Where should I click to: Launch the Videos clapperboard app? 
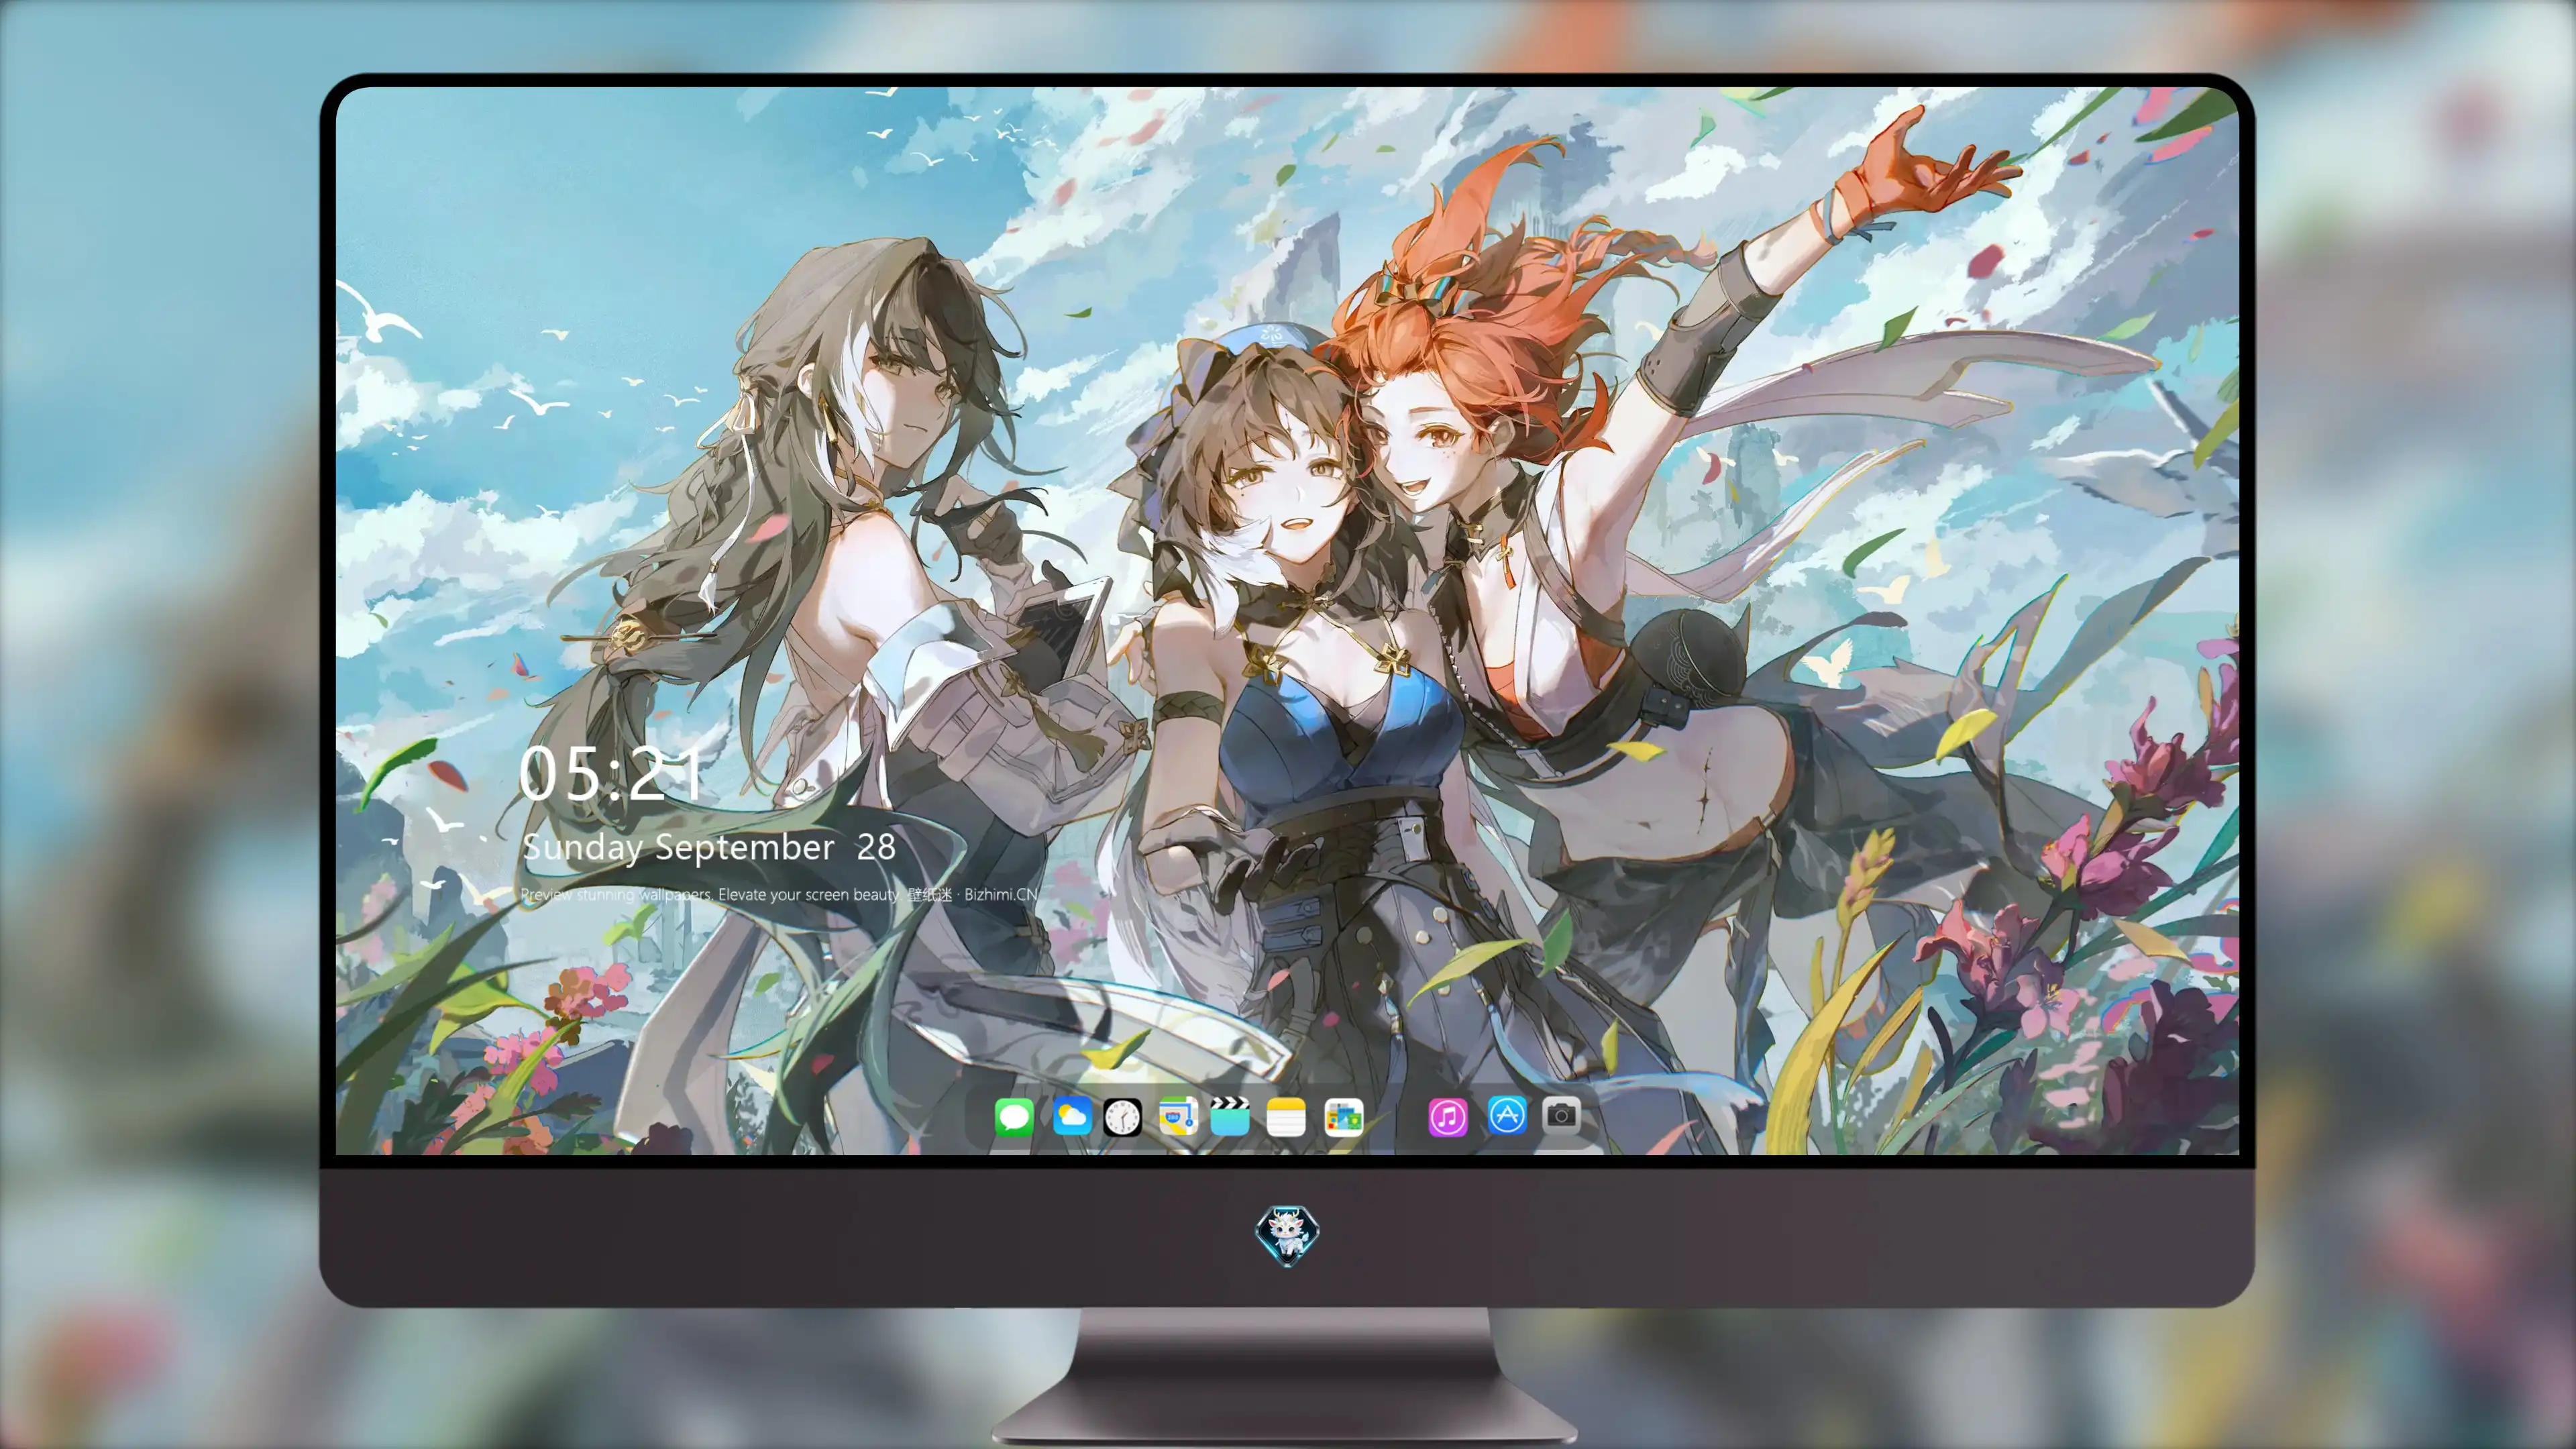(1230, 1116)
